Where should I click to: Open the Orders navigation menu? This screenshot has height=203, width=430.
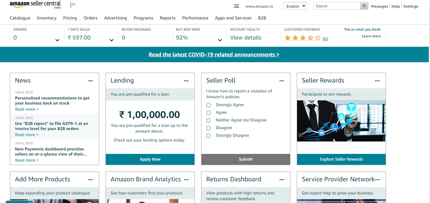click(x=91, y=18)
